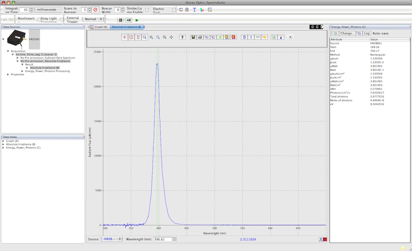
Task: Click the Attribute column header
Action: tap(350, 39)
